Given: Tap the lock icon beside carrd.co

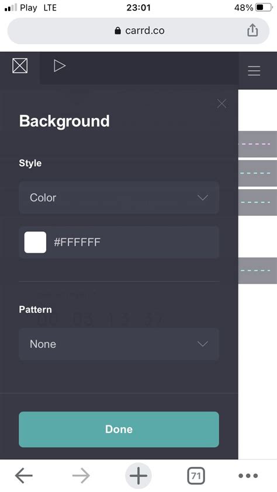Looking at the screenshot, I should [118, 30].
